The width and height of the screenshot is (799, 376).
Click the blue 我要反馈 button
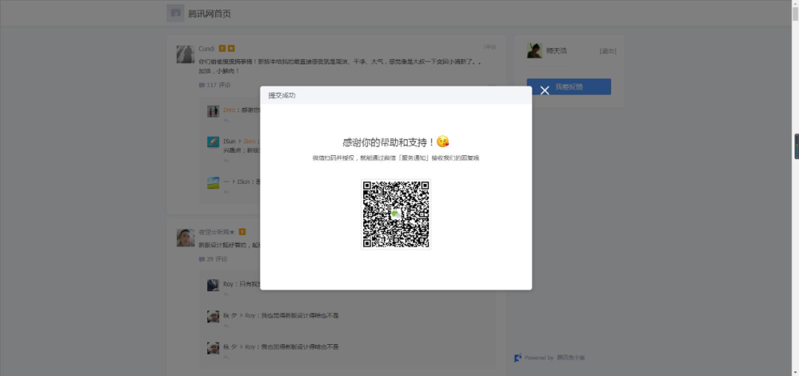(x=569, y=86)
